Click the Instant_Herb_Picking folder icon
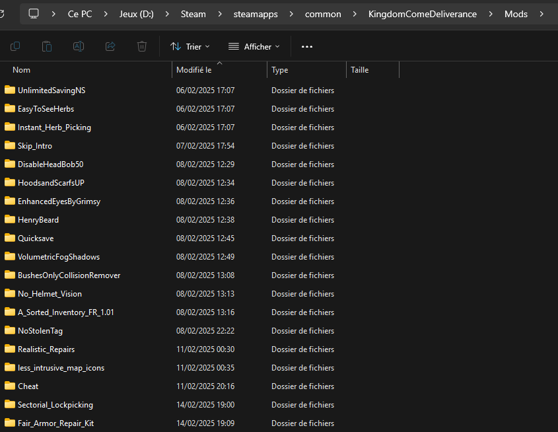This screenshot has height=432, width=558. coord(10,127)
